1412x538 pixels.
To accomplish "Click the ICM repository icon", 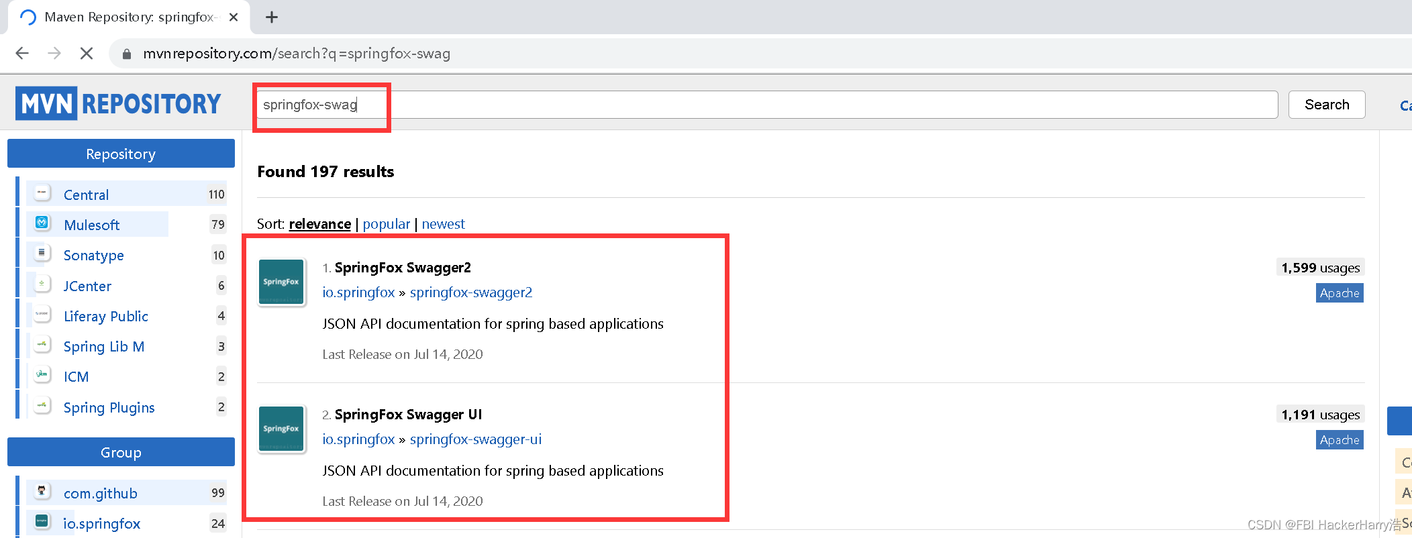I will click(42, 375).
